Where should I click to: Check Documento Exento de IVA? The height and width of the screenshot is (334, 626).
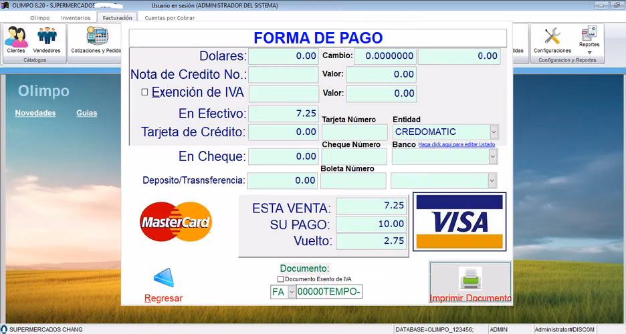tap(281, 279)
